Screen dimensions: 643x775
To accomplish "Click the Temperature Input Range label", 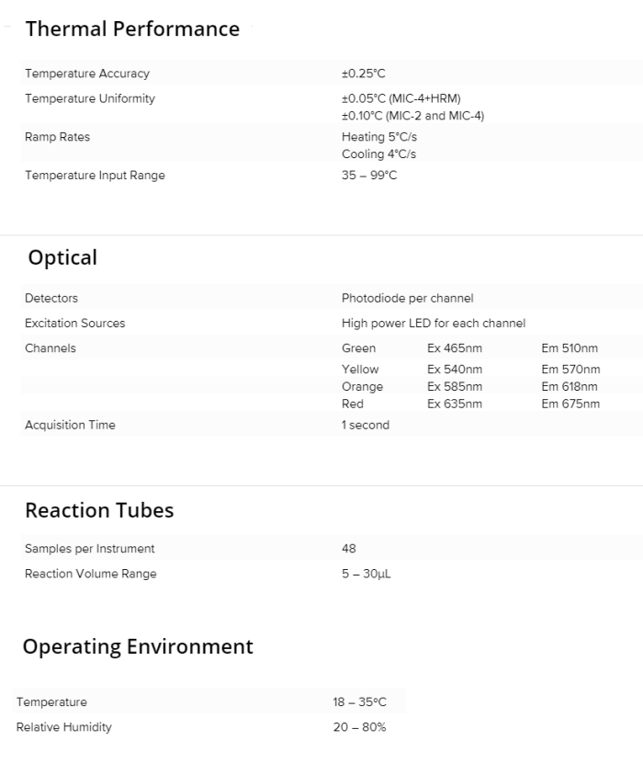I will point(95,176).
